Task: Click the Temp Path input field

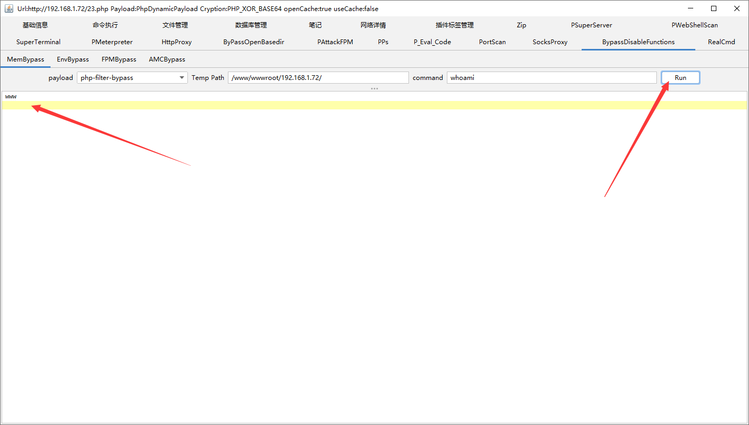Action: tap(318, 77)
